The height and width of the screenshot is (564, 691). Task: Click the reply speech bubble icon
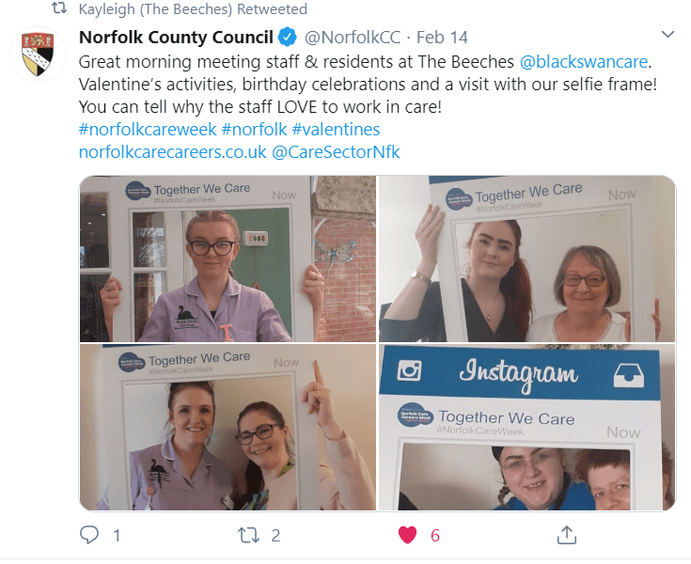89,535
